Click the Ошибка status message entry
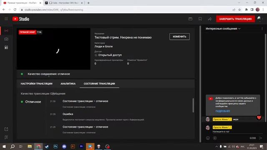267x150 pixels. pos(103,117)
